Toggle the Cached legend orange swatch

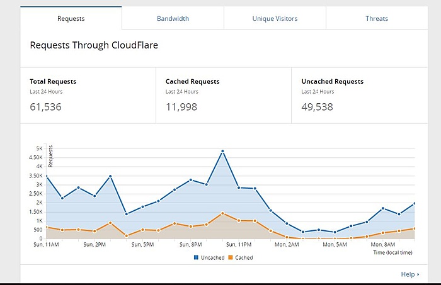231,257
